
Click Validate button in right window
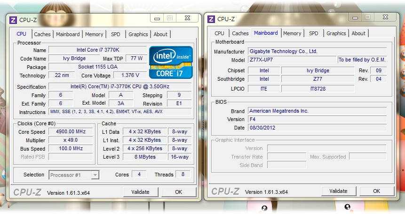[338, 191]
